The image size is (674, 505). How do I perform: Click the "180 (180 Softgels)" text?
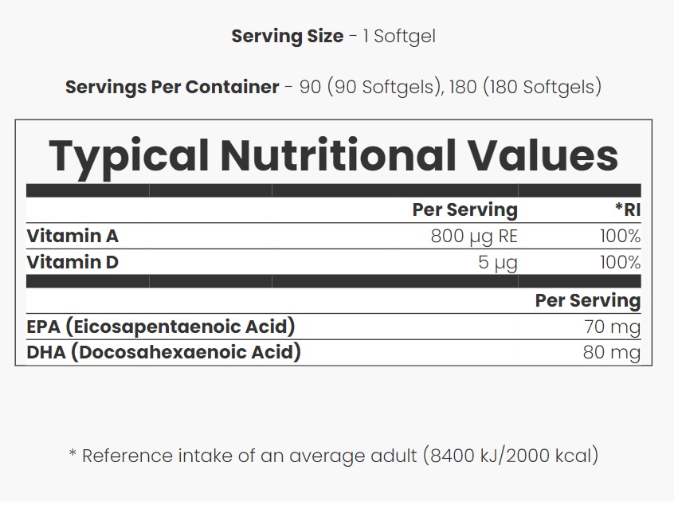pyautogui.click(x=525, y=87)
